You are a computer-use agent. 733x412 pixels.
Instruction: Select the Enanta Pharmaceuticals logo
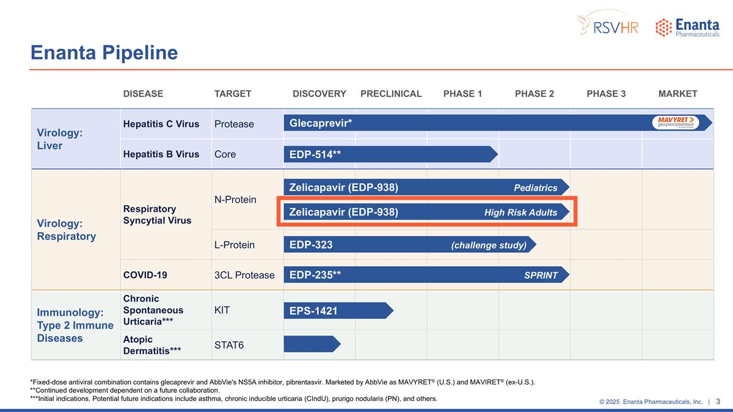687,26
